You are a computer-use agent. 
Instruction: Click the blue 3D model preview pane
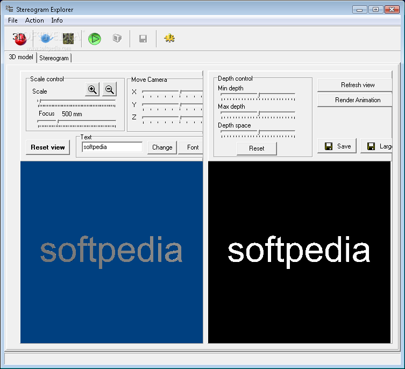[111, 252]
